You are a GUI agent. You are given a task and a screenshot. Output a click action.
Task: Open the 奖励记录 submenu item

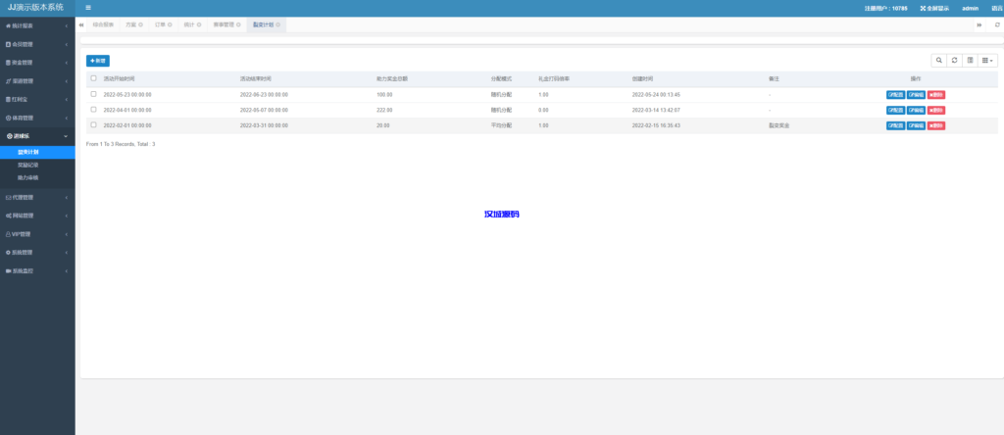[x=28, y=165]
